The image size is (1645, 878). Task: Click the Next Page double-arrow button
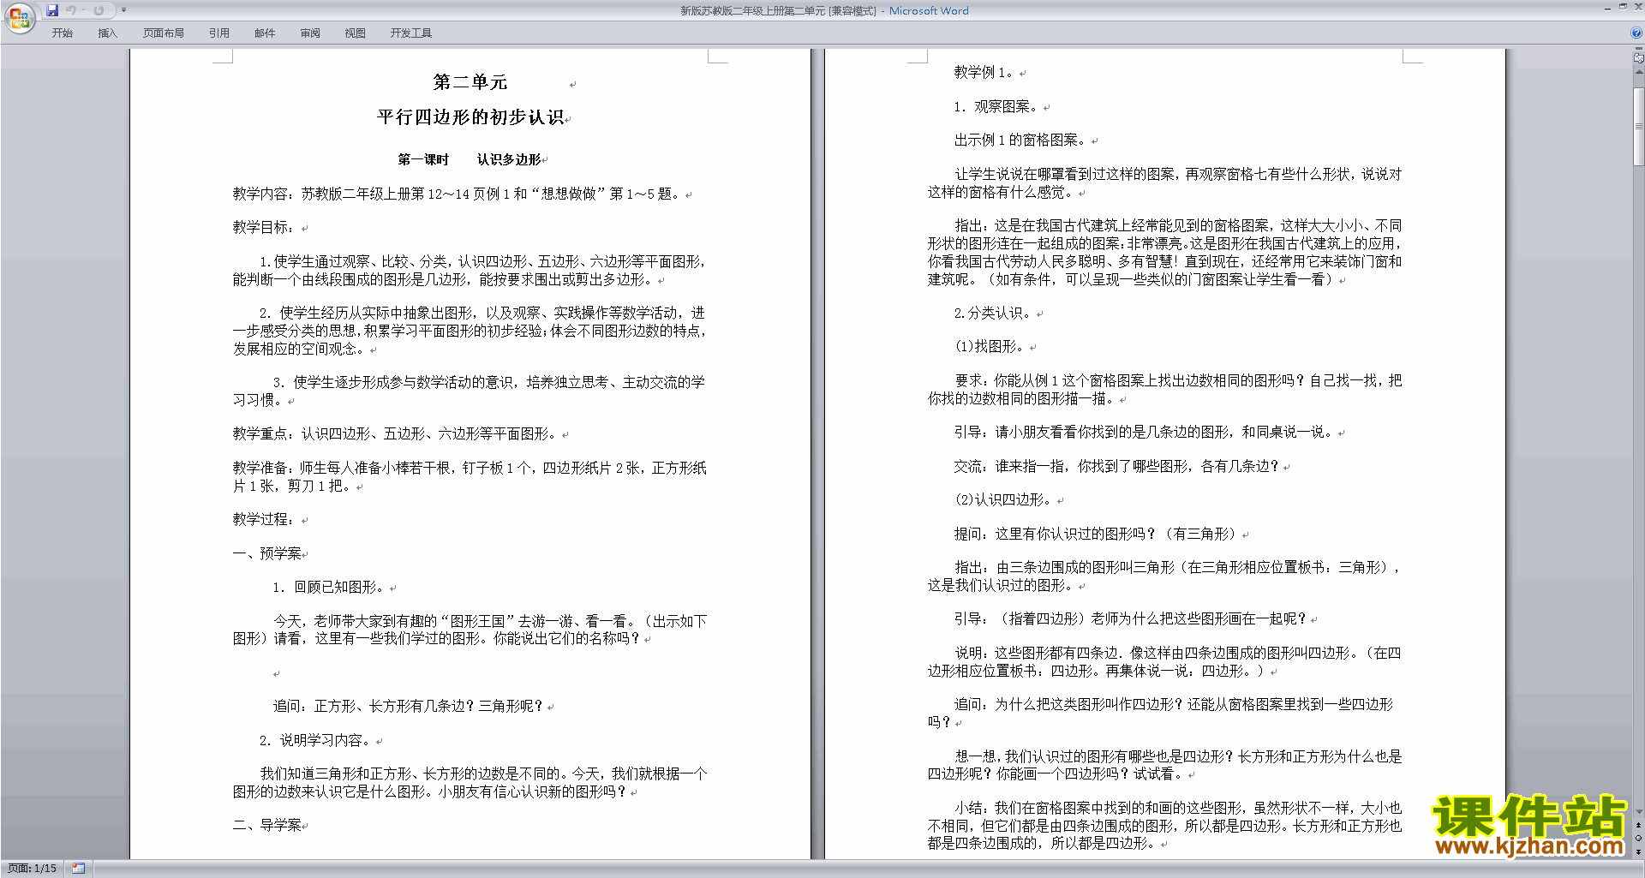tap(1639, 851)
